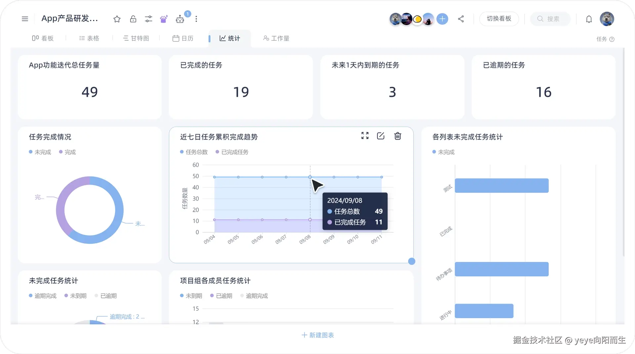Toggle 已逾期 legend in 未完成任务统计
The width and height of the screenshot is (635, 354).
pos(106,296)
